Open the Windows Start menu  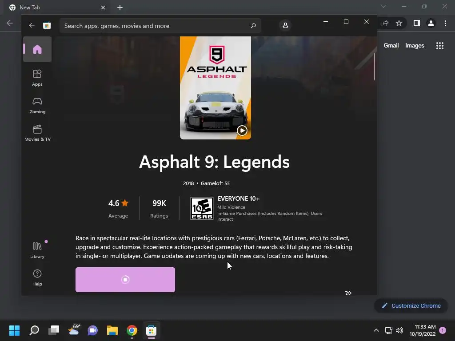pyautogui.click(x=14, y=330)
